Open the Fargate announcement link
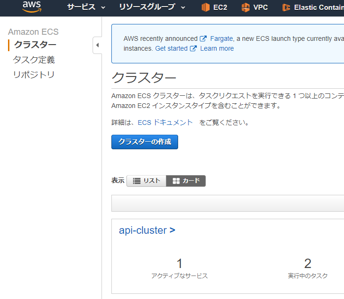Screen dimensions: 344x299 (222, 38)
